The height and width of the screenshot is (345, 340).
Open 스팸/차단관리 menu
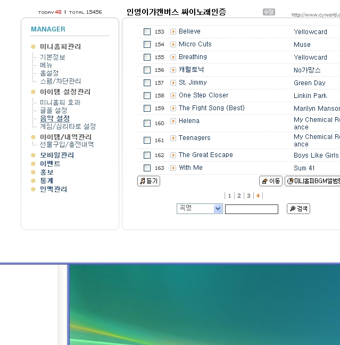[61, 81]
